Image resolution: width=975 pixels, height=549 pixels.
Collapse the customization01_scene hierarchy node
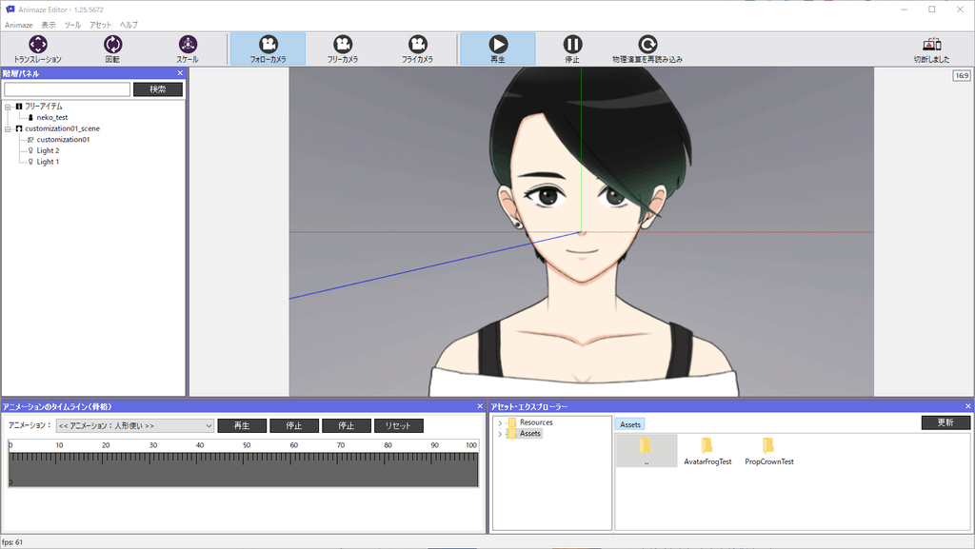(8, 128)
